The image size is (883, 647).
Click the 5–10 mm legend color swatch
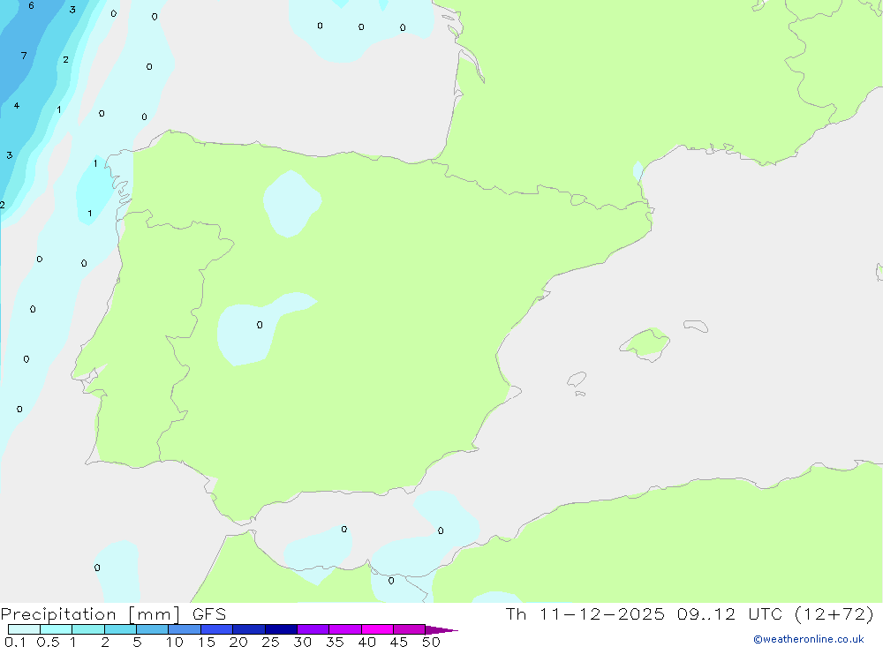coord(152,629)
